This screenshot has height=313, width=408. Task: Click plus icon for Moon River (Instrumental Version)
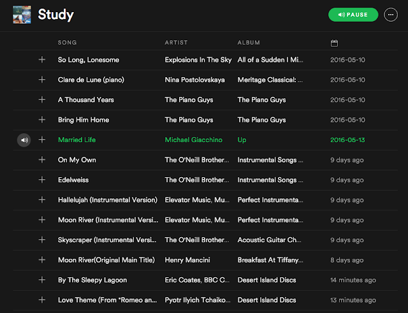[x=42, y=220]
